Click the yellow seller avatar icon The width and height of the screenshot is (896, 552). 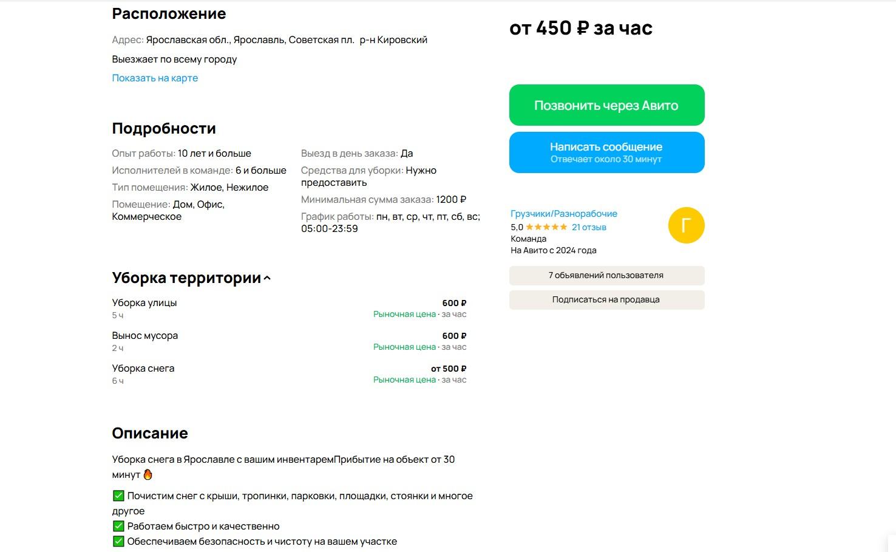tap(686, 225)
